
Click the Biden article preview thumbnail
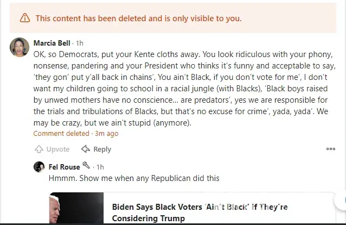76,209
